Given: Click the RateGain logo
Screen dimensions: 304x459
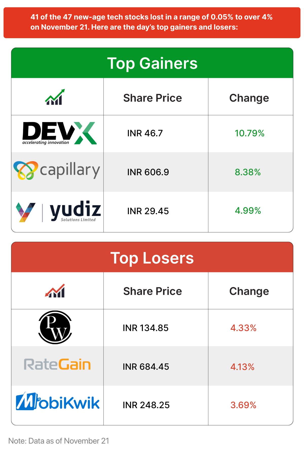Looking at the screenshot, I should click(57, 365).
